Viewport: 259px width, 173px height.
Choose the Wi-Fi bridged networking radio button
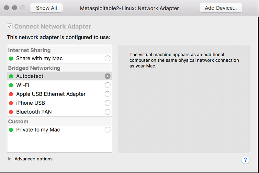click(x=107, y=85)
